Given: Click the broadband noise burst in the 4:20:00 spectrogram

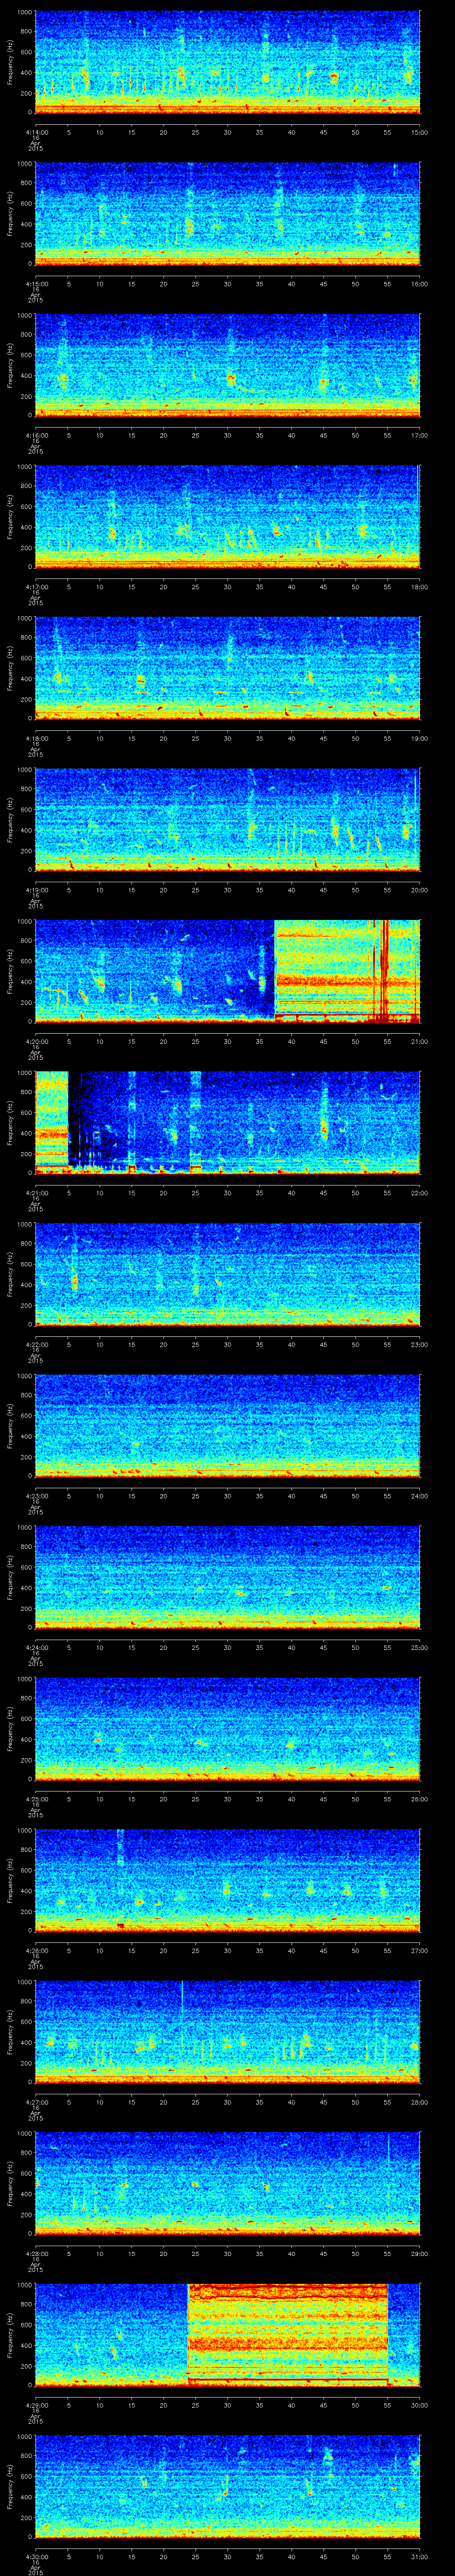Looking at the screenshot, I should tap(347, 970).
